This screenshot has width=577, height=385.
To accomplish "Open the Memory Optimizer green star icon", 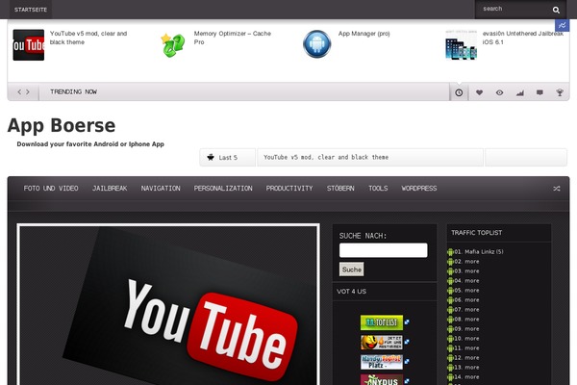I will click(172, 45).
